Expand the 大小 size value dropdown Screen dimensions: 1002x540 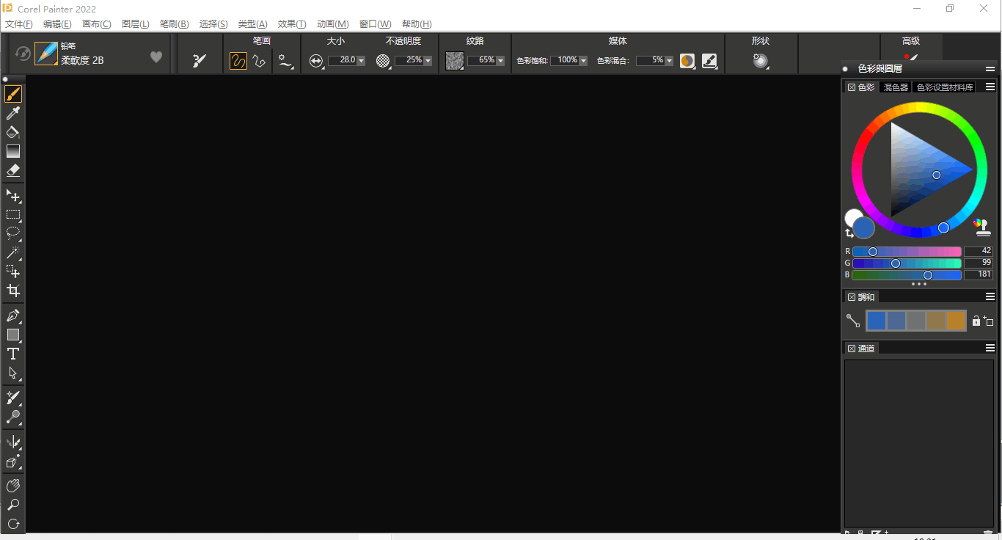click(362, 61)
